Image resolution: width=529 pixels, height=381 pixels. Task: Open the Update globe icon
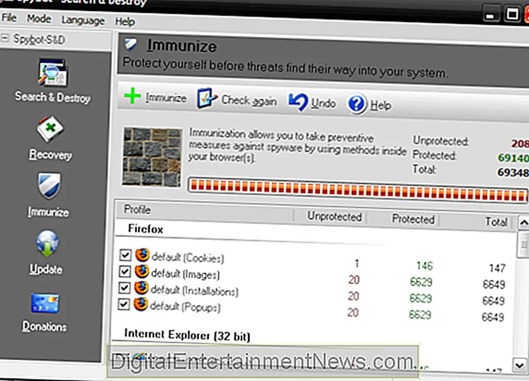coord(47,245)
